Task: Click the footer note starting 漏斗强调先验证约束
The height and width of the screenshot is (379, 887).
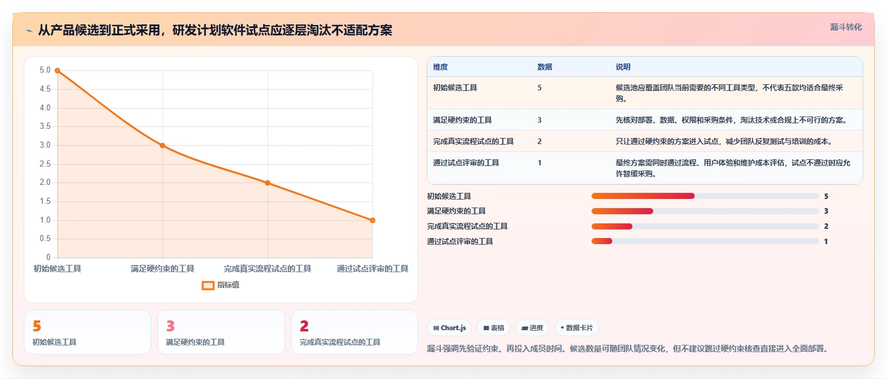Action: (628, 349)
